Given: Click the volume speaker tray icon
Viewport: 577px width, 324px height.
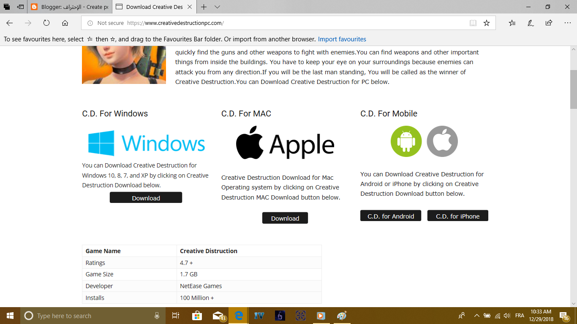Looking at the screenshot, I should [506, 316].
